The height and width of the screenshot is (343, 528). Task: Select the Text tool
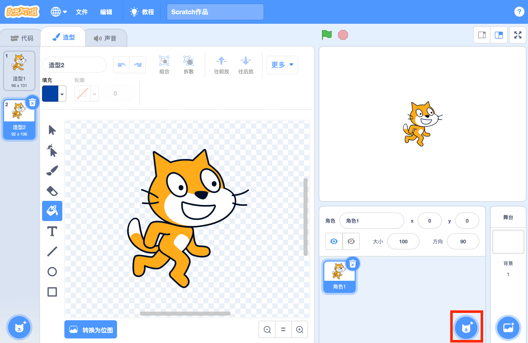click(52, 231)
